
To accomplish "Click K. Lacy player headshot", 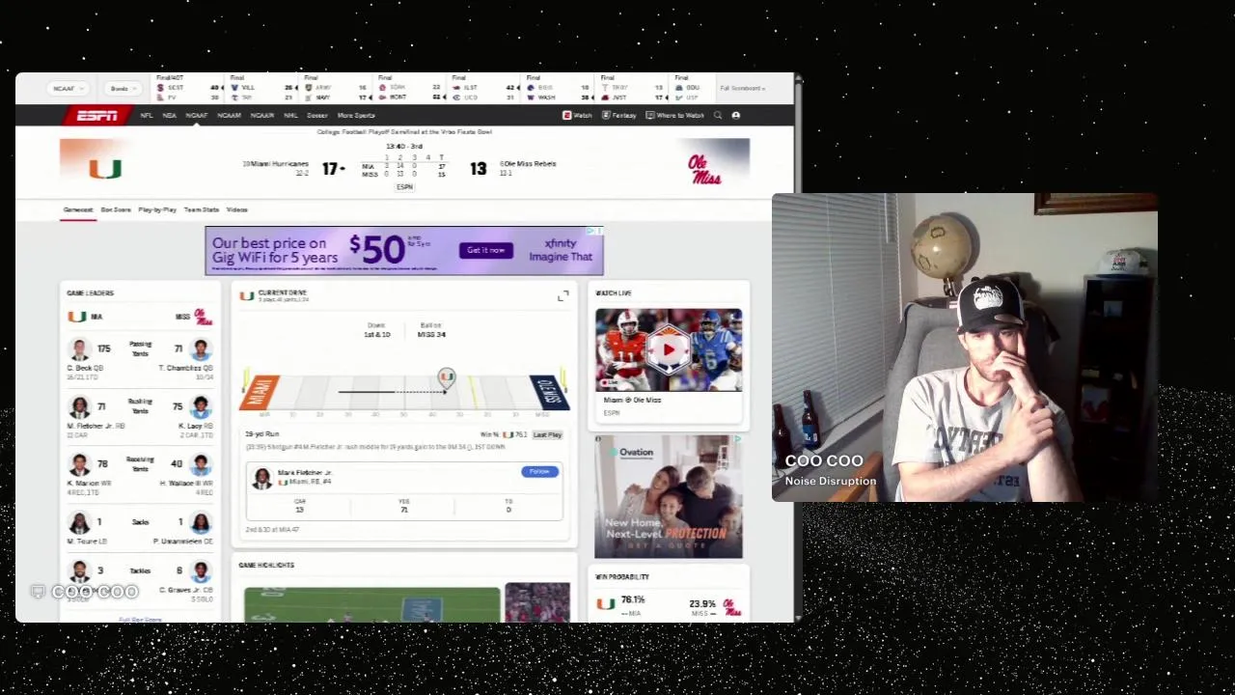I will pyautogui.click(x=201, y=407).
